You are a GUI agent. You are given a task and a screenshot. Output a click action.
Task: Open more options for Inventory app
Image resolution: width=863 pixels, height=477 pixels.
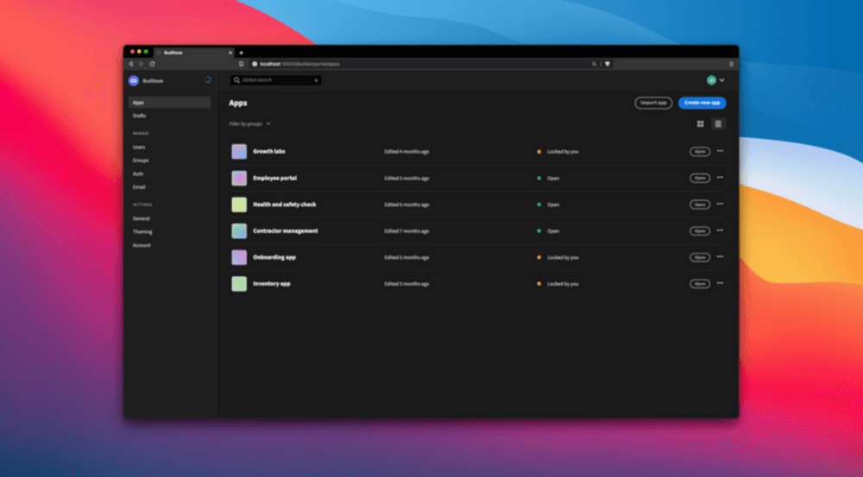[x=720, y=283]
